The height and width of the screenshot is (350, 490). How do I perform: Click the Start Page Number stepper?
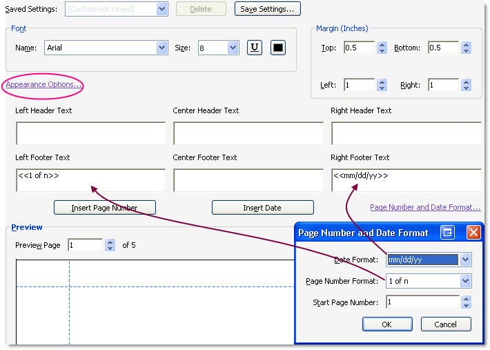tap(466, 302)
